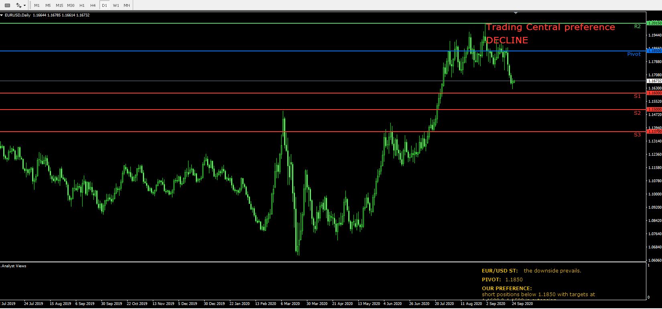Set the chart to MN monthly
This screenshot has height=309, width=662.
127,5
